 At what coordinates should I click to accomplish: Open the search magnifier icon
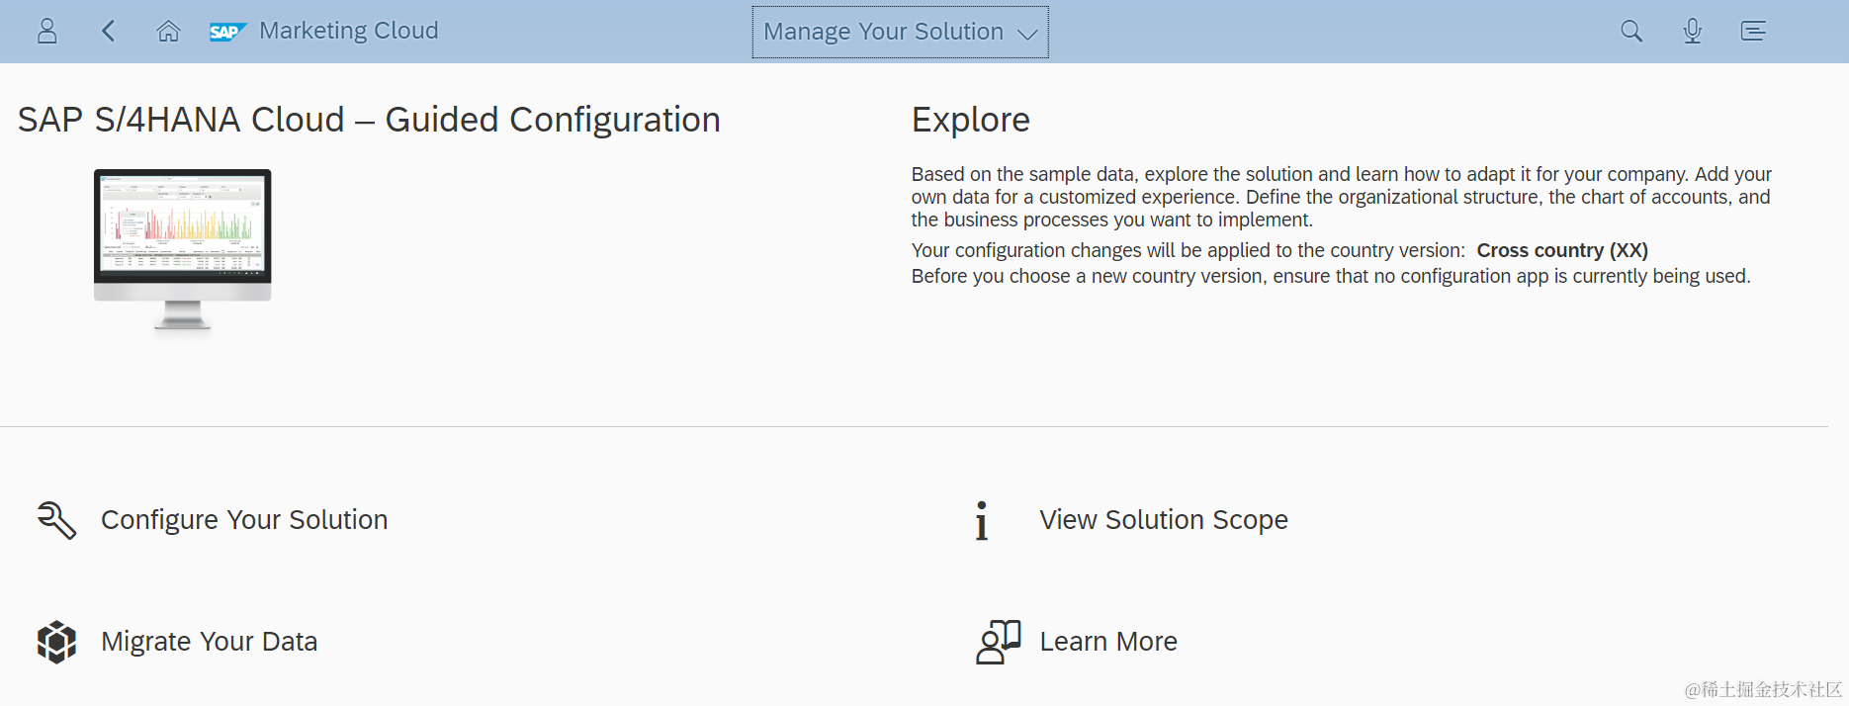(x=1631, y=32)
